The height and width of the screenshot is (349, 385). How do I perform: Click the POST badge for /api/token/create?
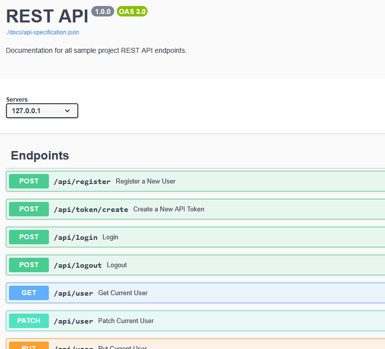coord(29,209)
